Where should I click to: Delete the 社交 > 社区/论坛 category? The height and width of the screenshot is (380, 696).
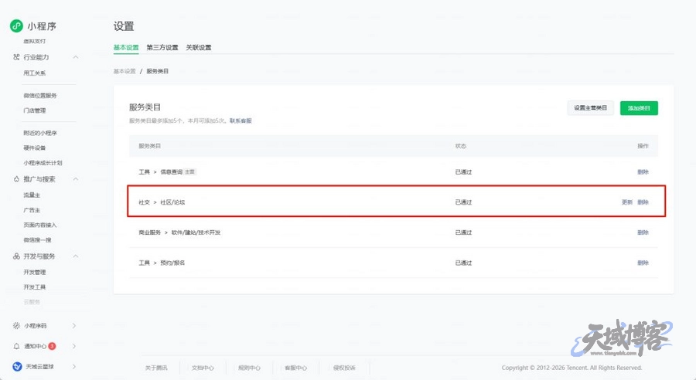643,202
